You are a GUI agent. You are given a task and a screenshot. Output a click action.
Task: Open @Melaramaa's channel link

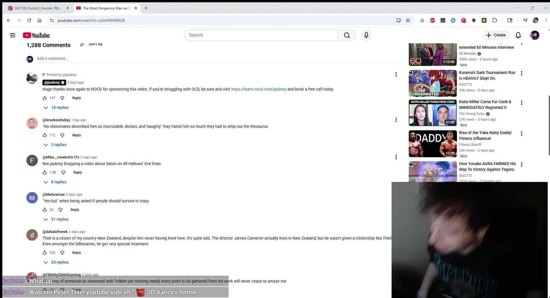pos(53,195)
